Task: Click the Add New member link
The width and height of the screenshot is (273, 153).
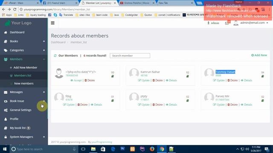Action: [x=259, y=55]
